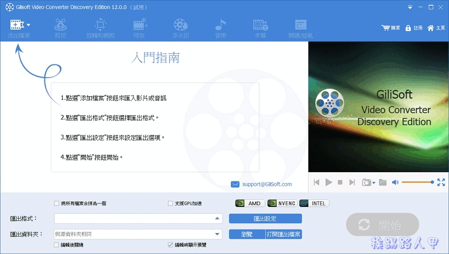Enable 將所有檔案合拼為一個 merge checkbox
Viewport: 449px width, 254px height.
click(57, 203)
